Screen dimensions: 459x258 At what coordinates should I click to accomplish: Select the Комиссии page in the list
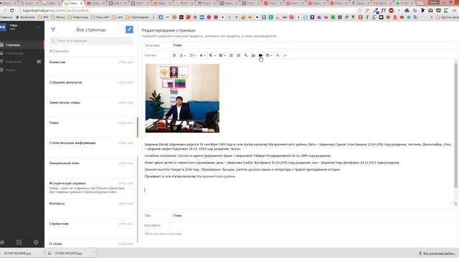tap(91, 67)
